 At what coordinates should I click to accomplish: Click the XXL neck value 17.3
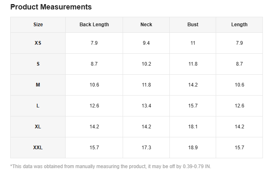146,148
